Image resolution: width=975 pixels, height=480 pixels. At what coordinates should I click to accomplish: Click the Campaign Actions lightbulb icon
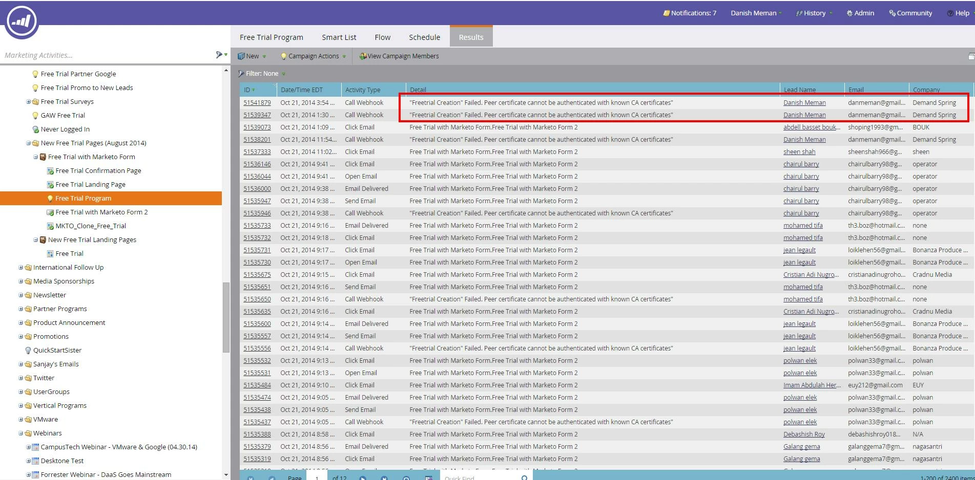click(284, 56)
